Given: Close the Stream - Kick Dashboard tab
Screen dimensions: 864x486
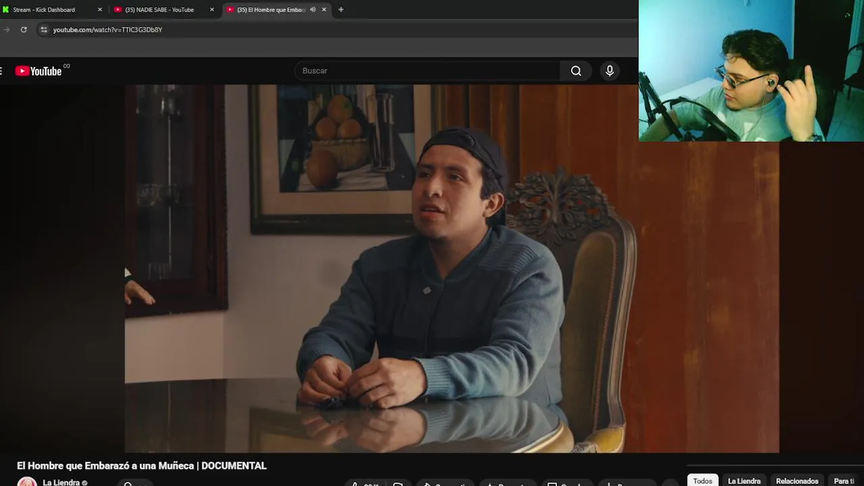Looking at the screenshot, I should pyautogui.click(x=100, y=9).
